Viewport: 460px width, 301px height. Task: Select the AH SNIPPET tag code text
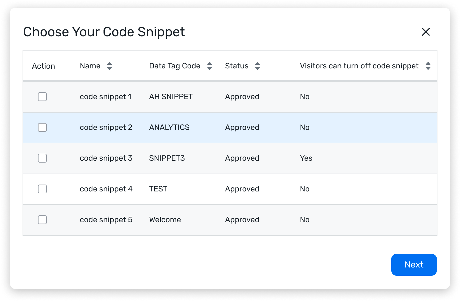[x=171, y=97]
